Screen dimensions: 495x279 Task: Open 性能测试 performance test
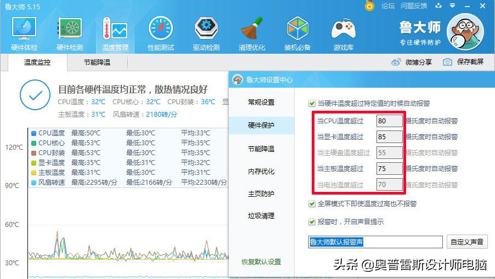click(161, 34)
